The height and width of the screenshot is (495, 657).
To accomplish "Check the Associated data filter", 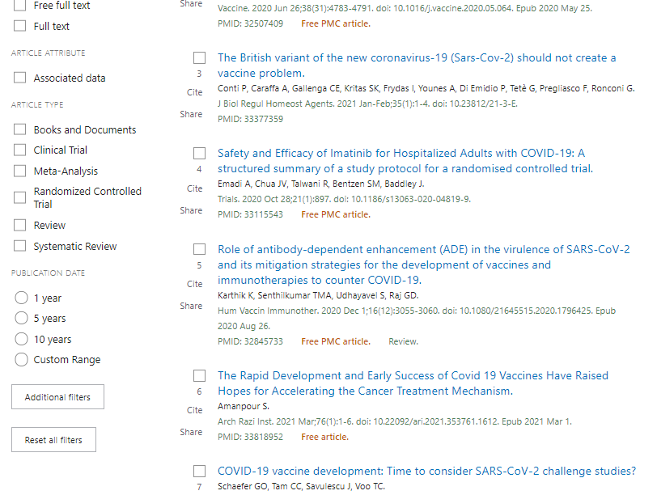I will tap(19, 78).
